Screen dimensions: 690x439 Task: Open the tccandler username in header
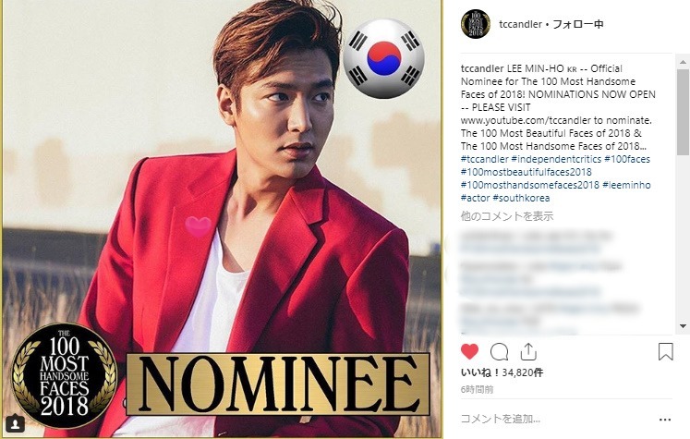520,24
